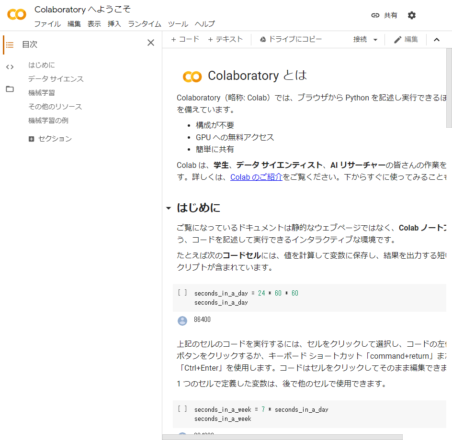Screen dimensions: 452x440
Task: Click the 86400 output value
Action: coord(202,319)
